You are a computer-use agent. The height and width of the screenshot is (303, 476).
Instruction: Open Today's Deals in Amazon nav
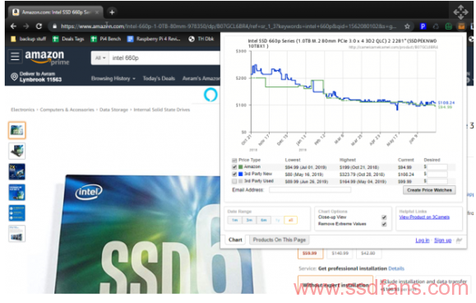159,78
